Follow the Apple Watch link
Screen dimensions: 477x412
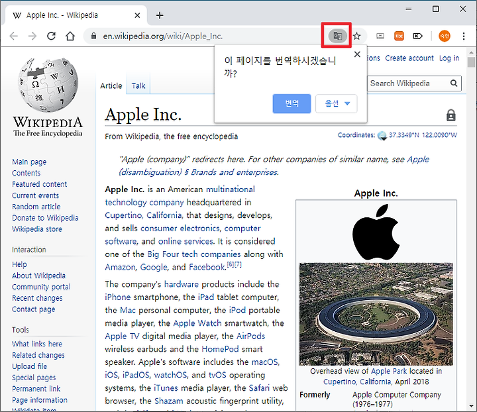[x=197, y=323]
